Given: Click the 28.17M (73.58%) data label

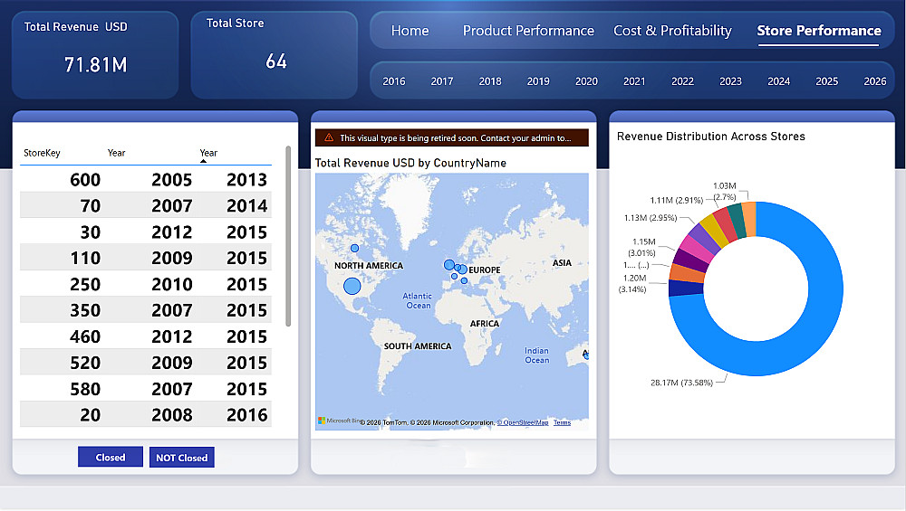Looking at the screenshot, I should coord(682,383).
